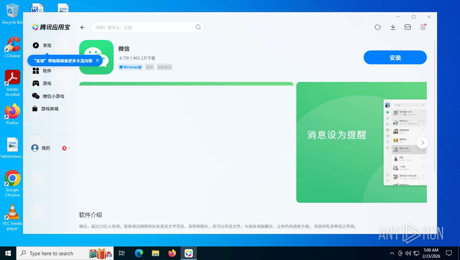Screen dimensions: 460x260
Task: Open the downloads icon in header
Action: point(393,27)
